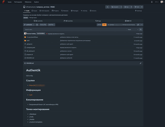
Task: Open Explore in the top navigation
Action: pos(36,2)
